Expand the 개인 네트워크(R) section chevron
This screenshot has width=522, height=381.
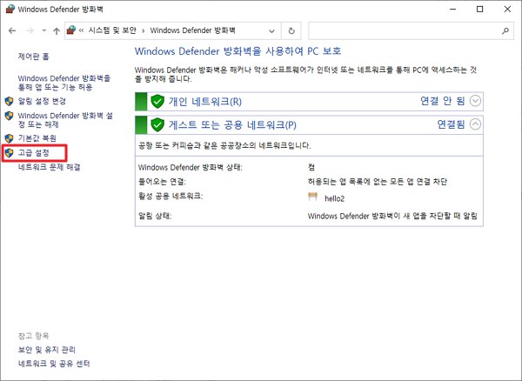coord(475,101)
